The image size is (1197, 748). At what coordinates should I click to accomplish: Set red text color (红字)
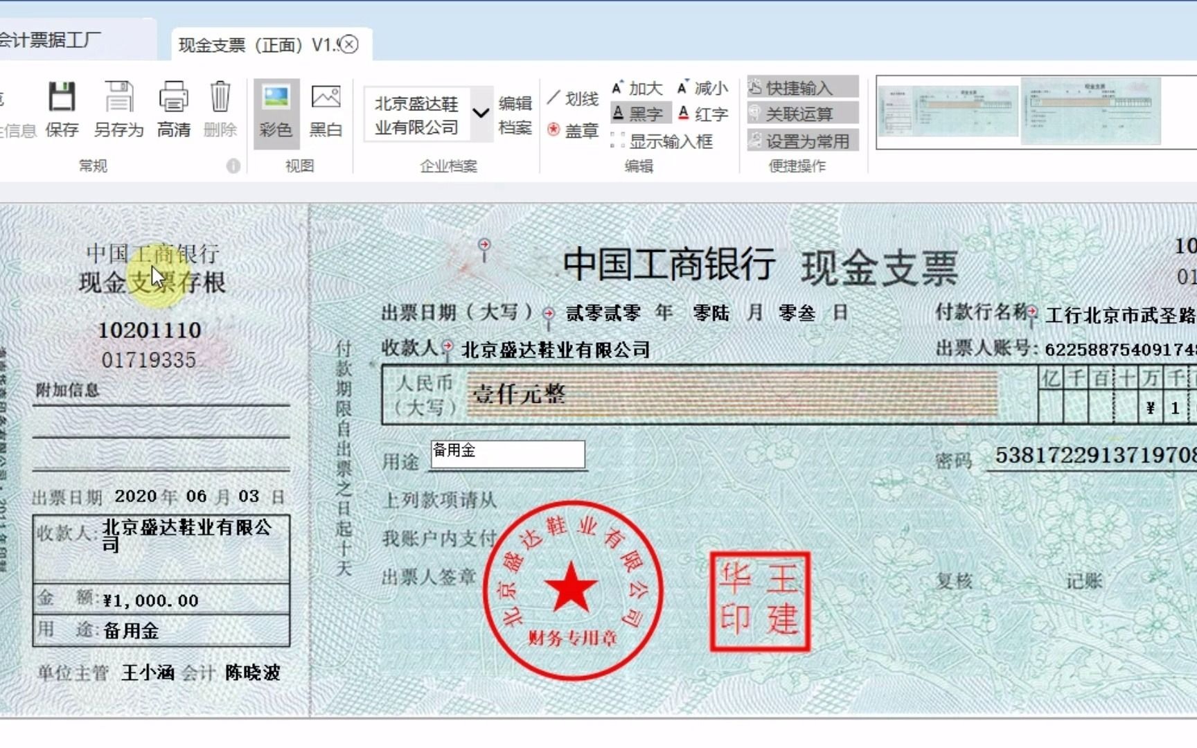[702, 114]
